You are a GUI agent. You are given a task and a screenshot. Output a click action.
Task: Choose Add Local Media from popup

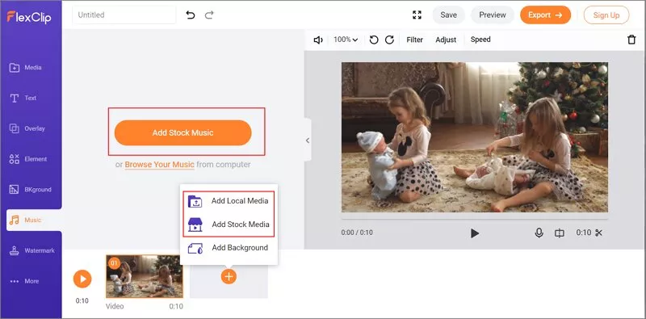(229, 201)
